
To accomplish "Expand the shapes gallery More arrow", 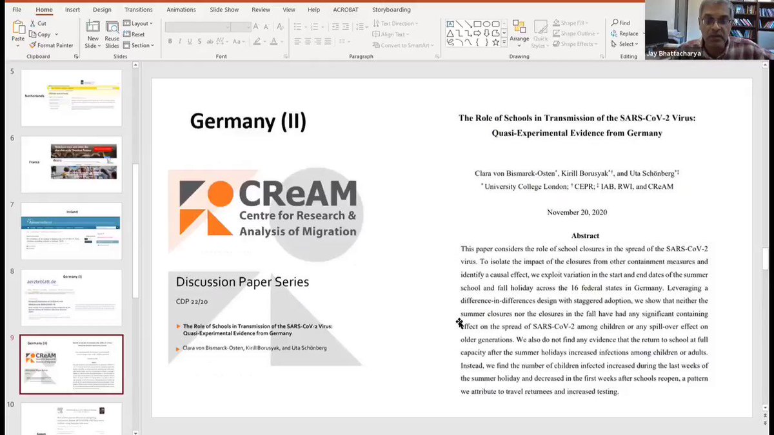I will tap(504, 42).
